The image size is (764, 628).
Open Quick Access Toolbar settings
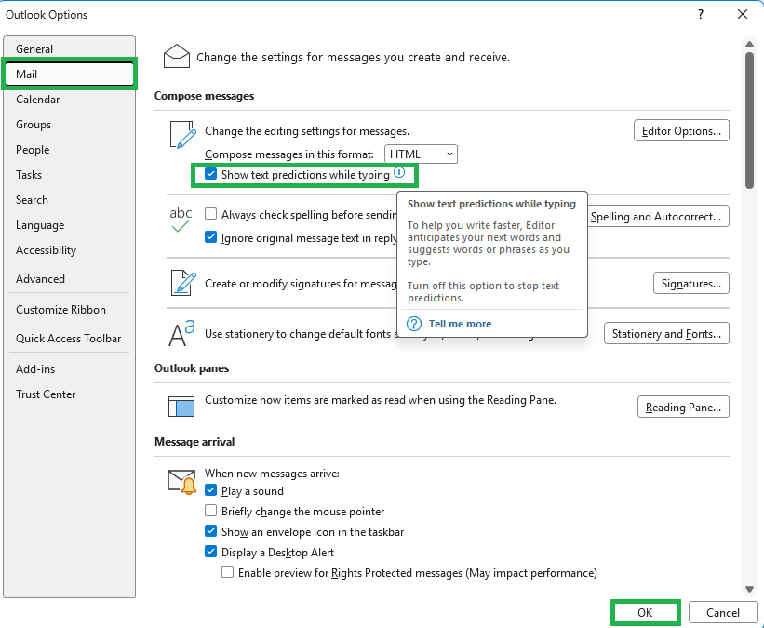click(69, 338)
